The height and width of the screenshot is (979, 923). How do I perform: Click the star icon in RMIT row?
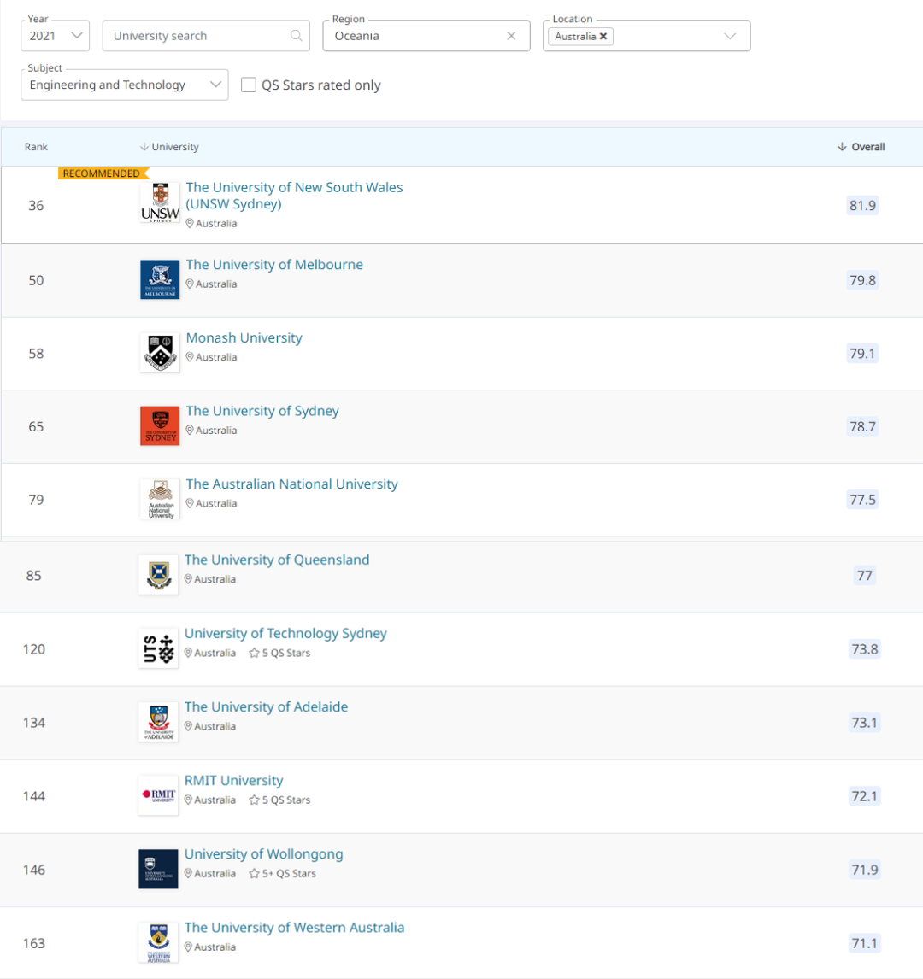click(254, 800)
